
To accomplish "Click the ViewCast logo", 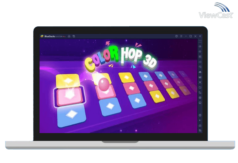I will tap(216, 11).
